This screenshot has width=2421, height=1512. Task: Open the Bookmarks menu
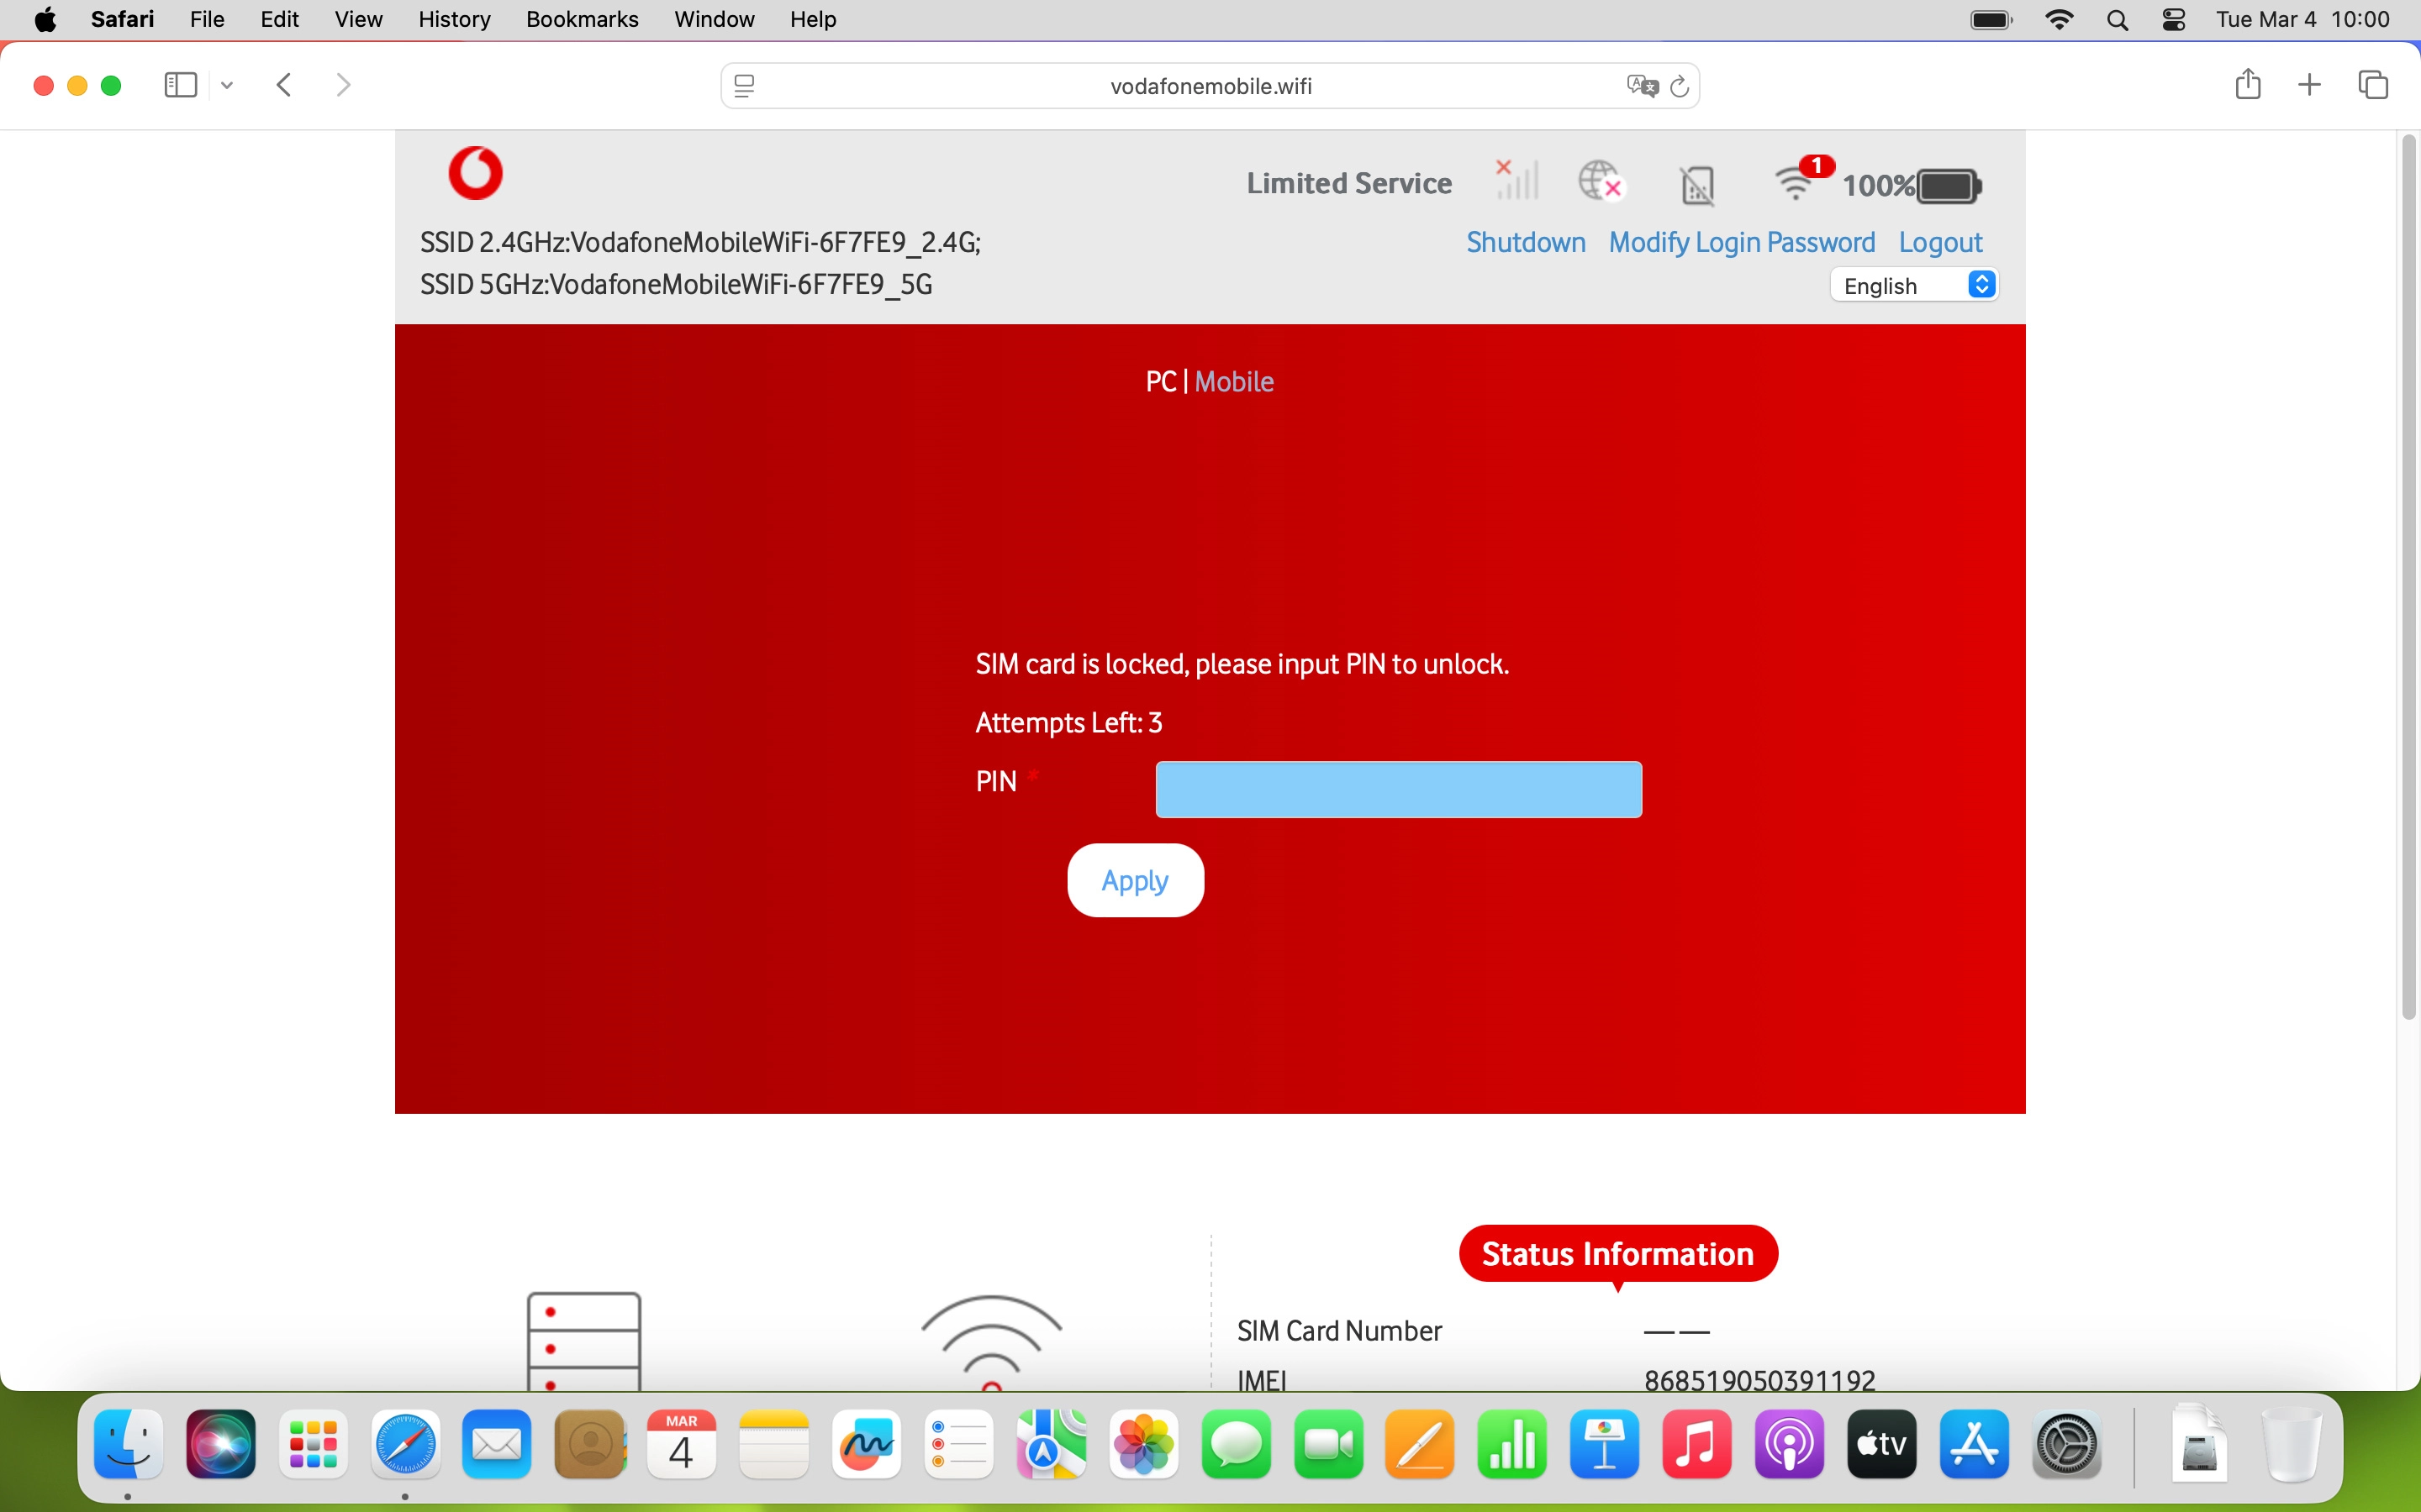coord(583,19)
